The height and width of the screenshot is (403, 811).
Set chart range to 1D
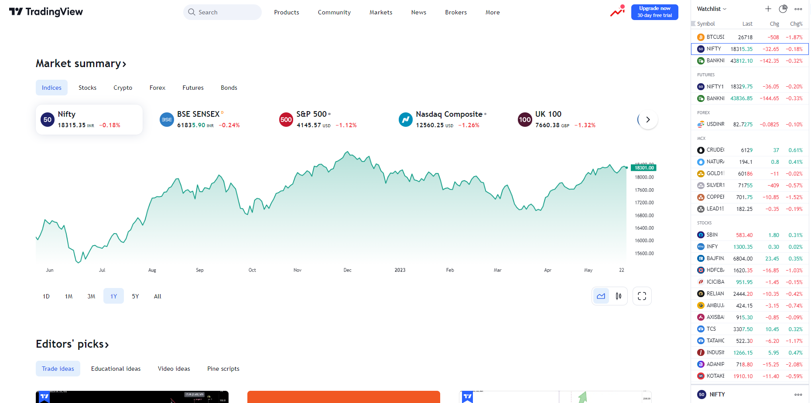point(46,296)
